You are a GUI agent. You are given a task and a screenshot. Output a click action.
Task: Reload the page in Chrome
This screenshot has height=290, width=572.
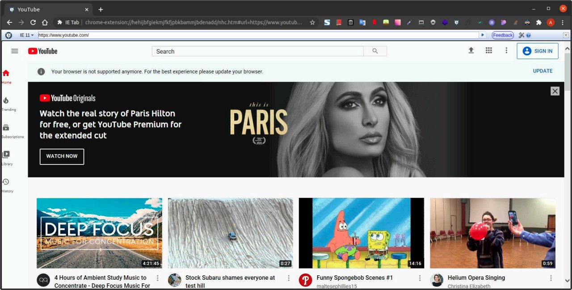tap(33, 22)
